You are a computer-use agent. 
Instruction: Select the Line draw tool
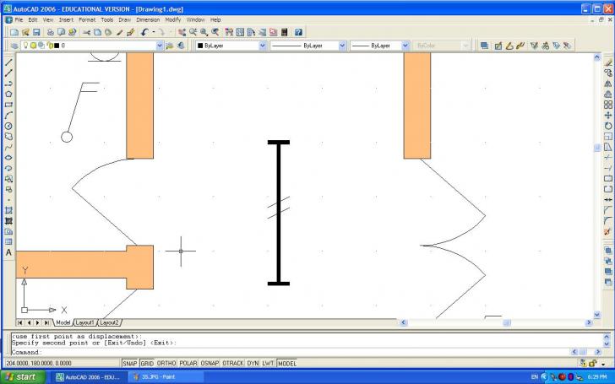(8, 62)
